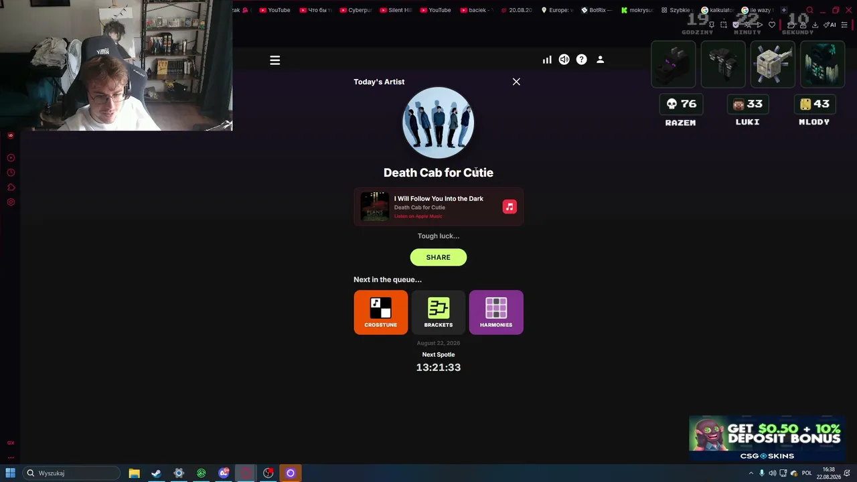This screenshot has height=482, width=857.
Task: Open the user profile icon
Action: 601,60
